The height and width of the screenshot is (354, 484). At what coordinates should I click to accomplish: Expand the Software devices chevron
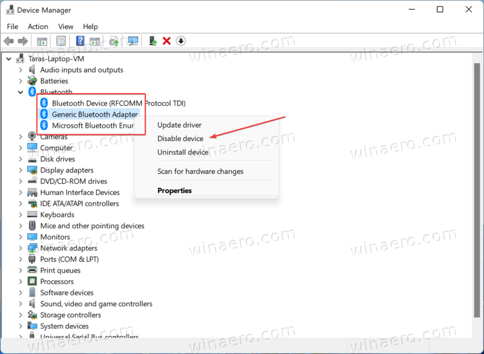21,293
